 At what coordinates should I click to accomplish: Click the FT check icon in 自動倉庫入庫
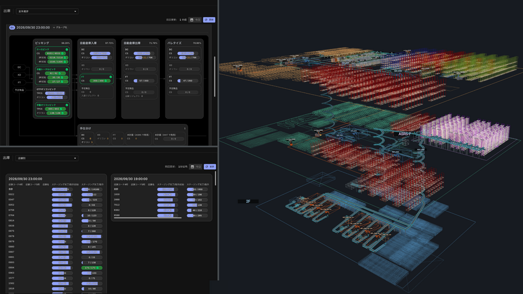[111, 77]
